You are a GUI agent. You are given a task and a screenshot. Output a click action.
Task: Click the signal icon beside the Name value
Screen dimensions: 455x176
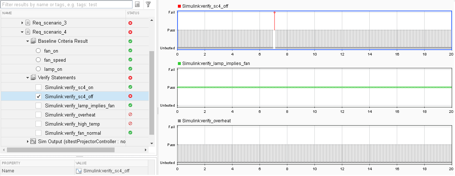click(79, 171)
